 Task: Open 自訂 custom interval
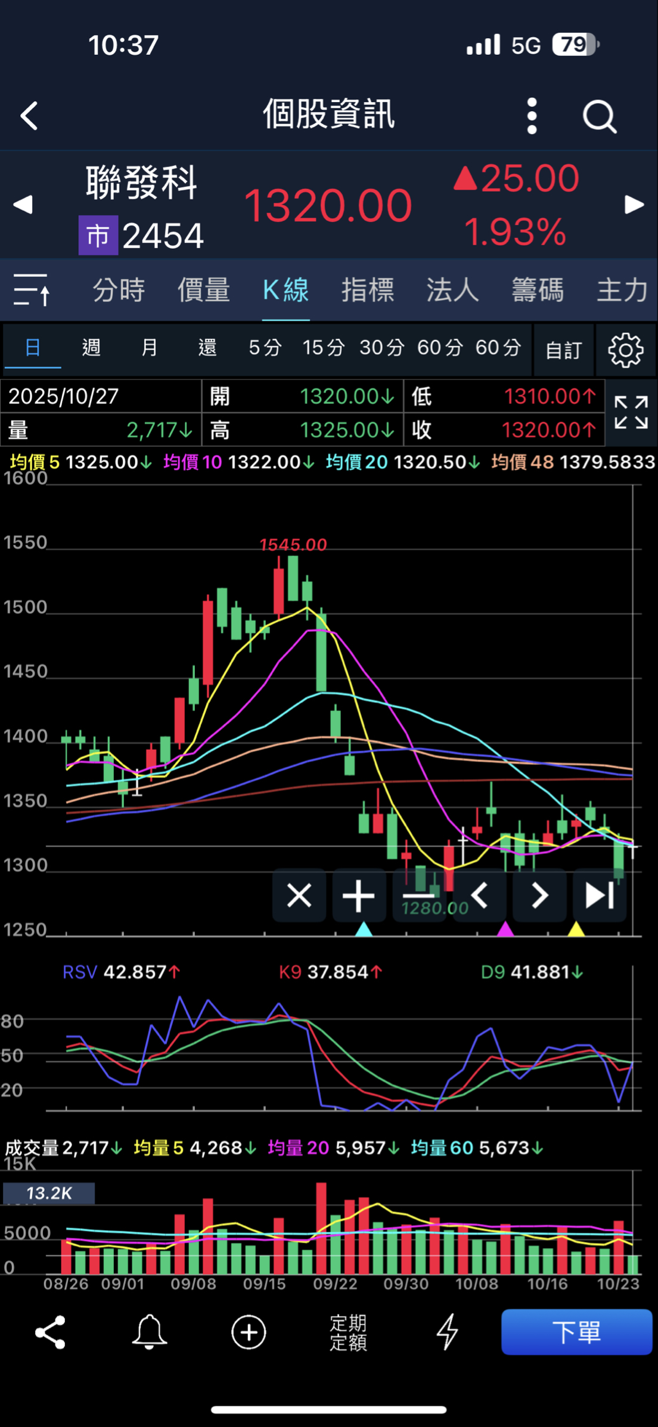[564, 350]
